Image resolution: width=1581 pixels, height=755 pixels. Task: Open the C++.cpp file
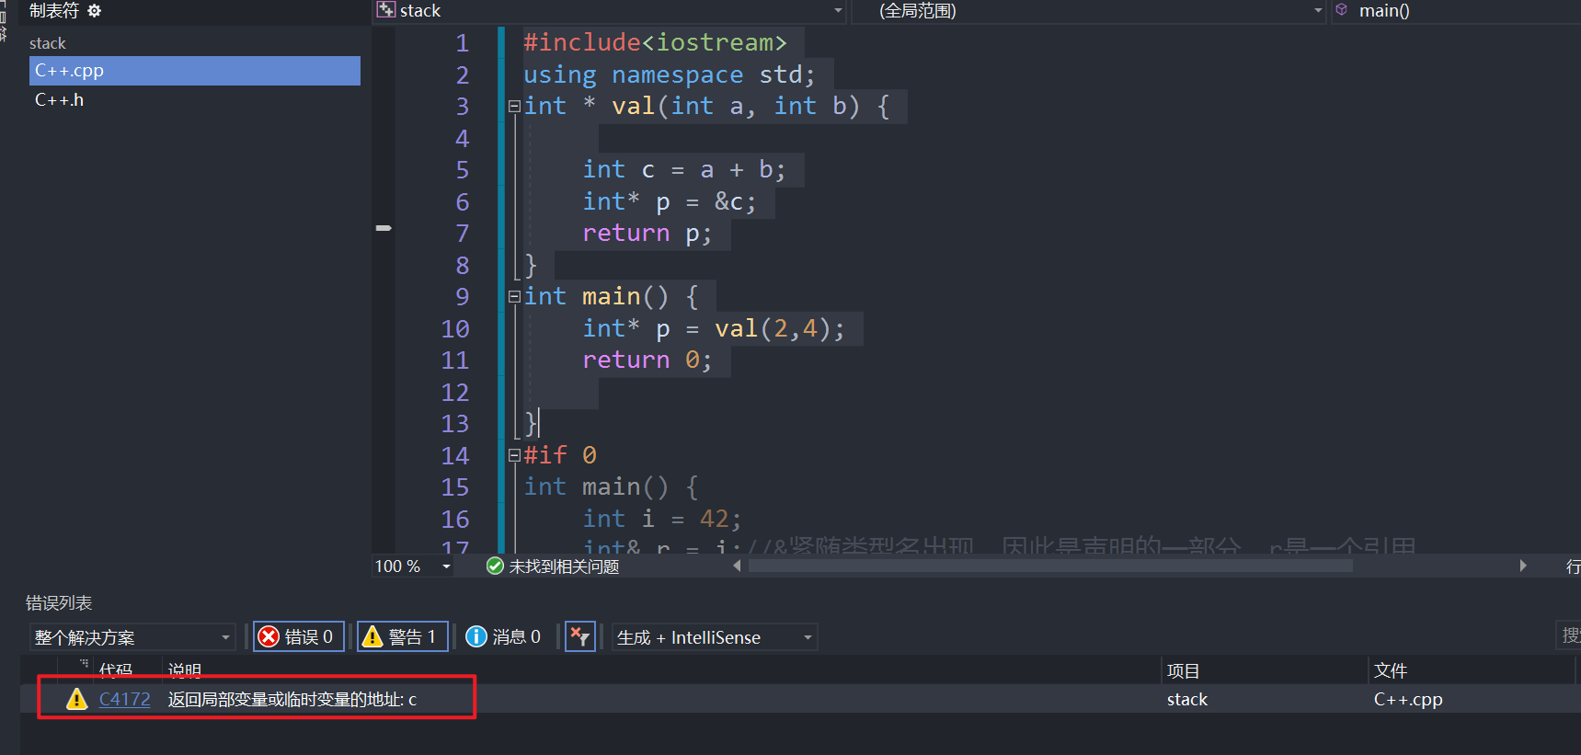click(x=195, y=71)
